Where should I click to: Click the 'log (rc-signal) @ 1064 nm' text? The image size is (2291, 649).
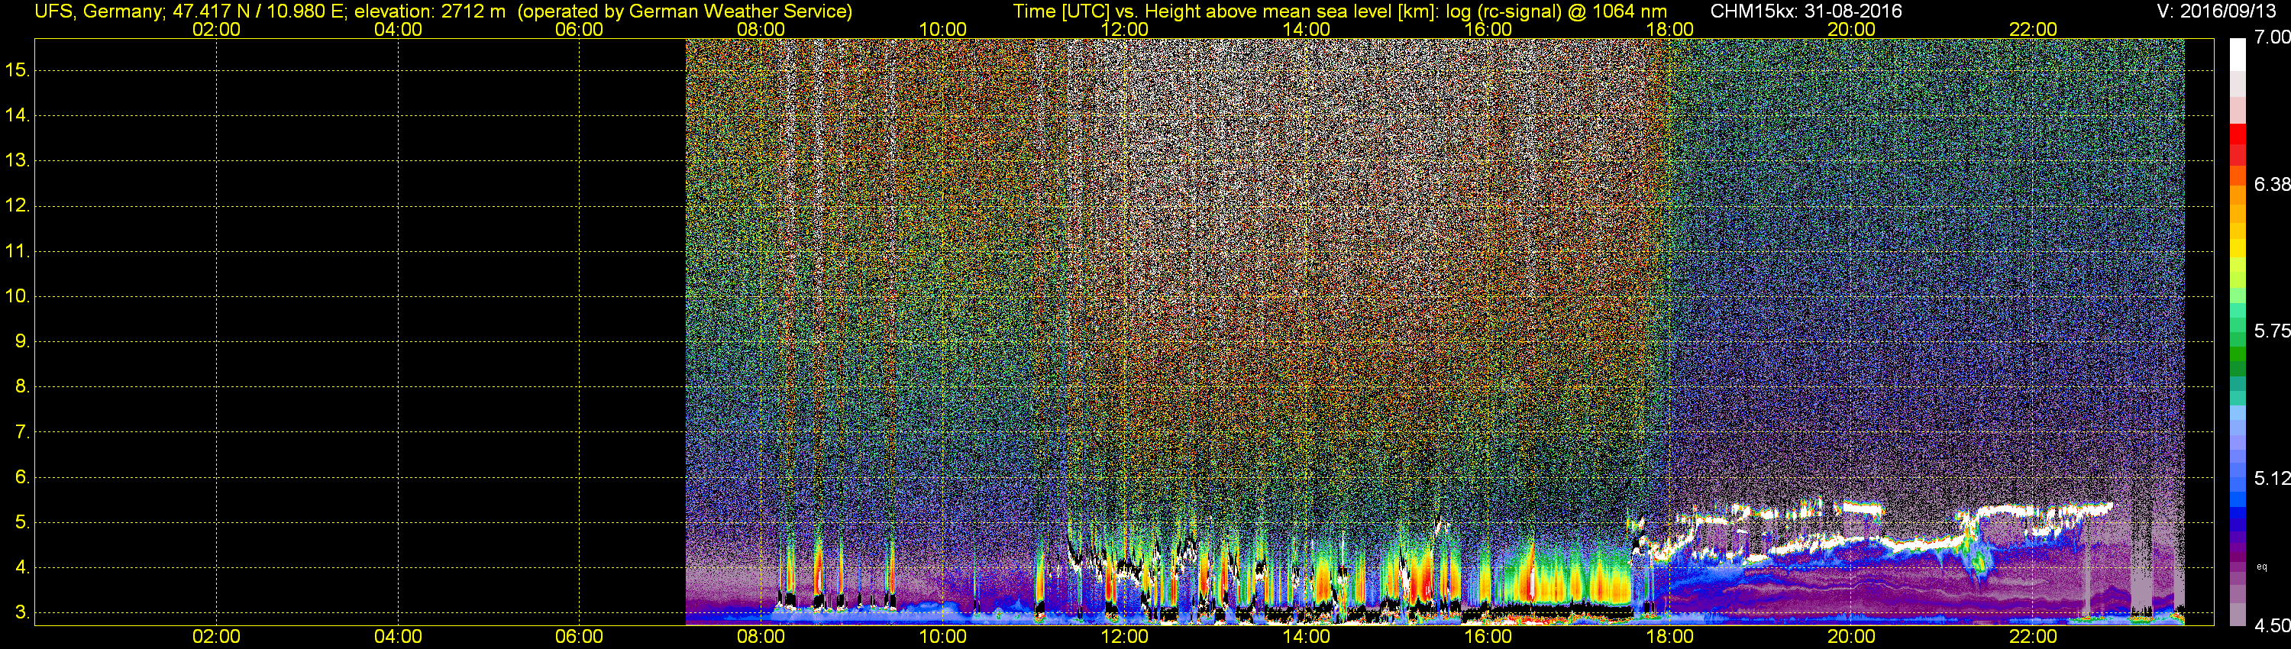coord(1556,11)
